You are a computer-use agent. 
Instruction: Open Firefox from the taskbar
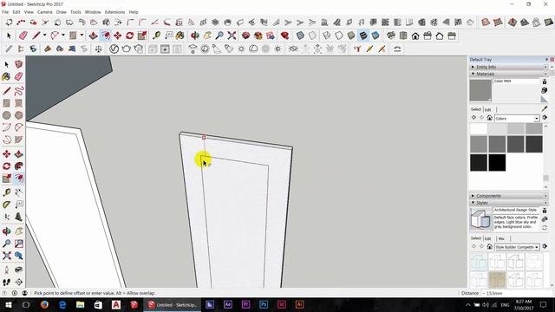click(44, 304)
